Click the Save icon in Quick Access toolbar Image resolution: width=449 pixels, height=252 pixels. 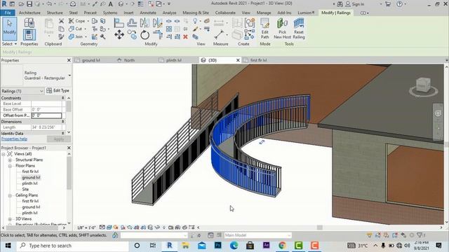[x=29, y=4]
